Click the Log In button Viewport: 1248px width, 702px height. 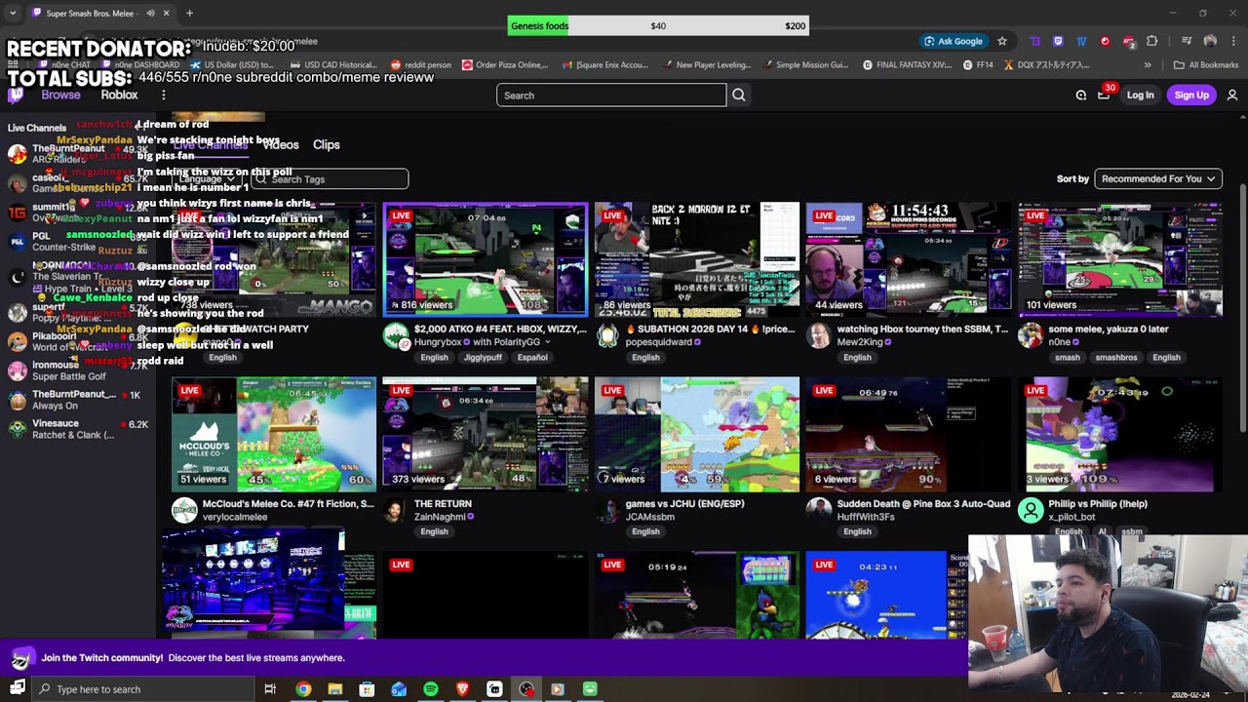(x=1140, y=95)
